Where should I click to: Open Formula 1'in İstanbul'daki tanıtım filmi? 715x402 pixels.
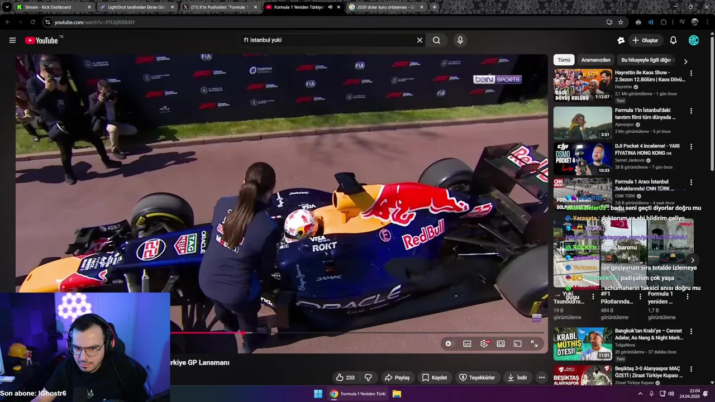click(646, 114)
